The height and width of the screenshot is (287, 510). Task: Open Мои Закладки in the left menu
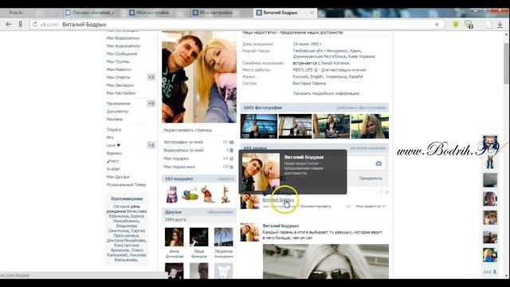pos(120,85)
